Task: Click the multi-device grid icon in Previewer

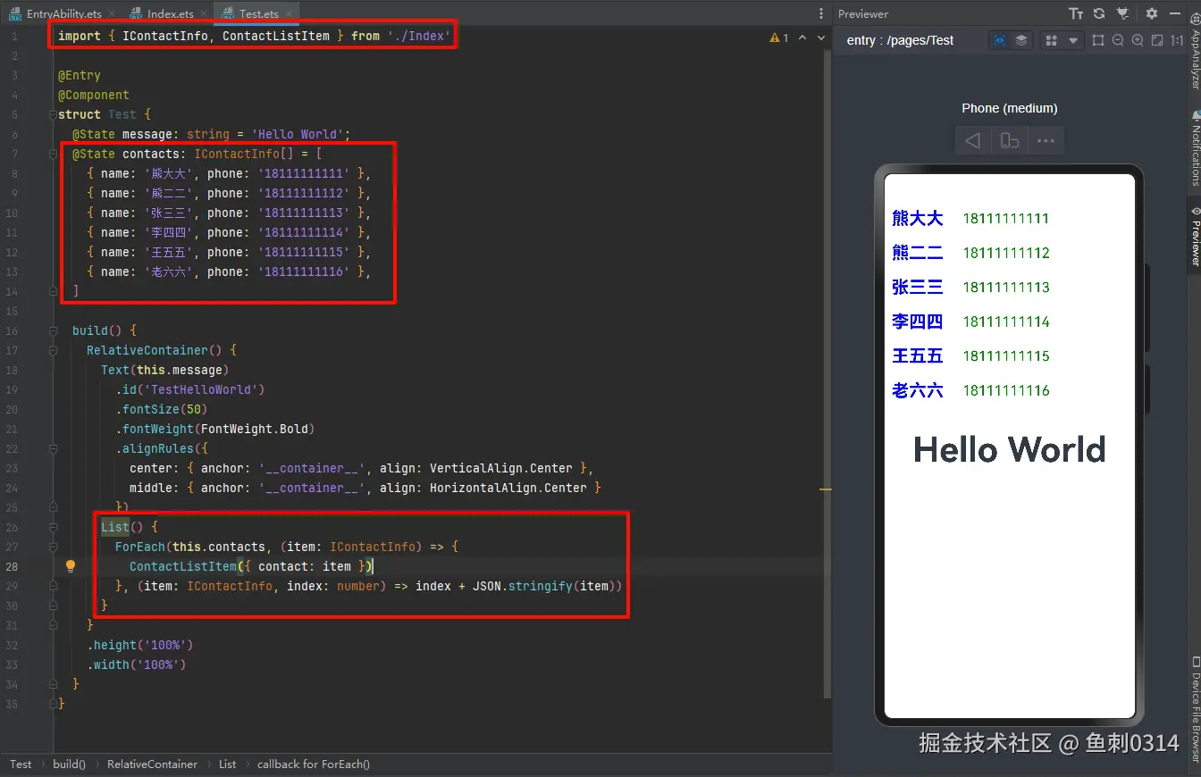Action: (1052, 40)
